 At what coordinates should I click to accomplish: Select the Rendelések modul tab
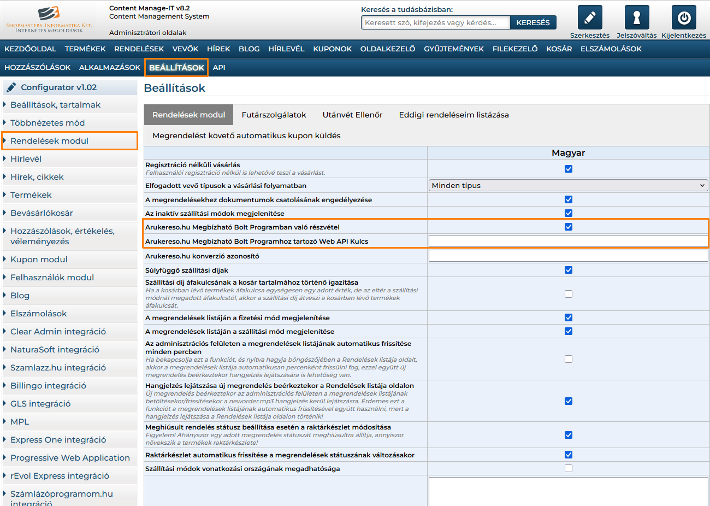(188, 115)
